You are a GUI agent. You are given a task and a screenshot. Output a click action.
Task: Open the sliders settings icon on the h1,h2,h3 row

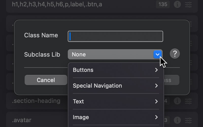(x=188, y=5)
